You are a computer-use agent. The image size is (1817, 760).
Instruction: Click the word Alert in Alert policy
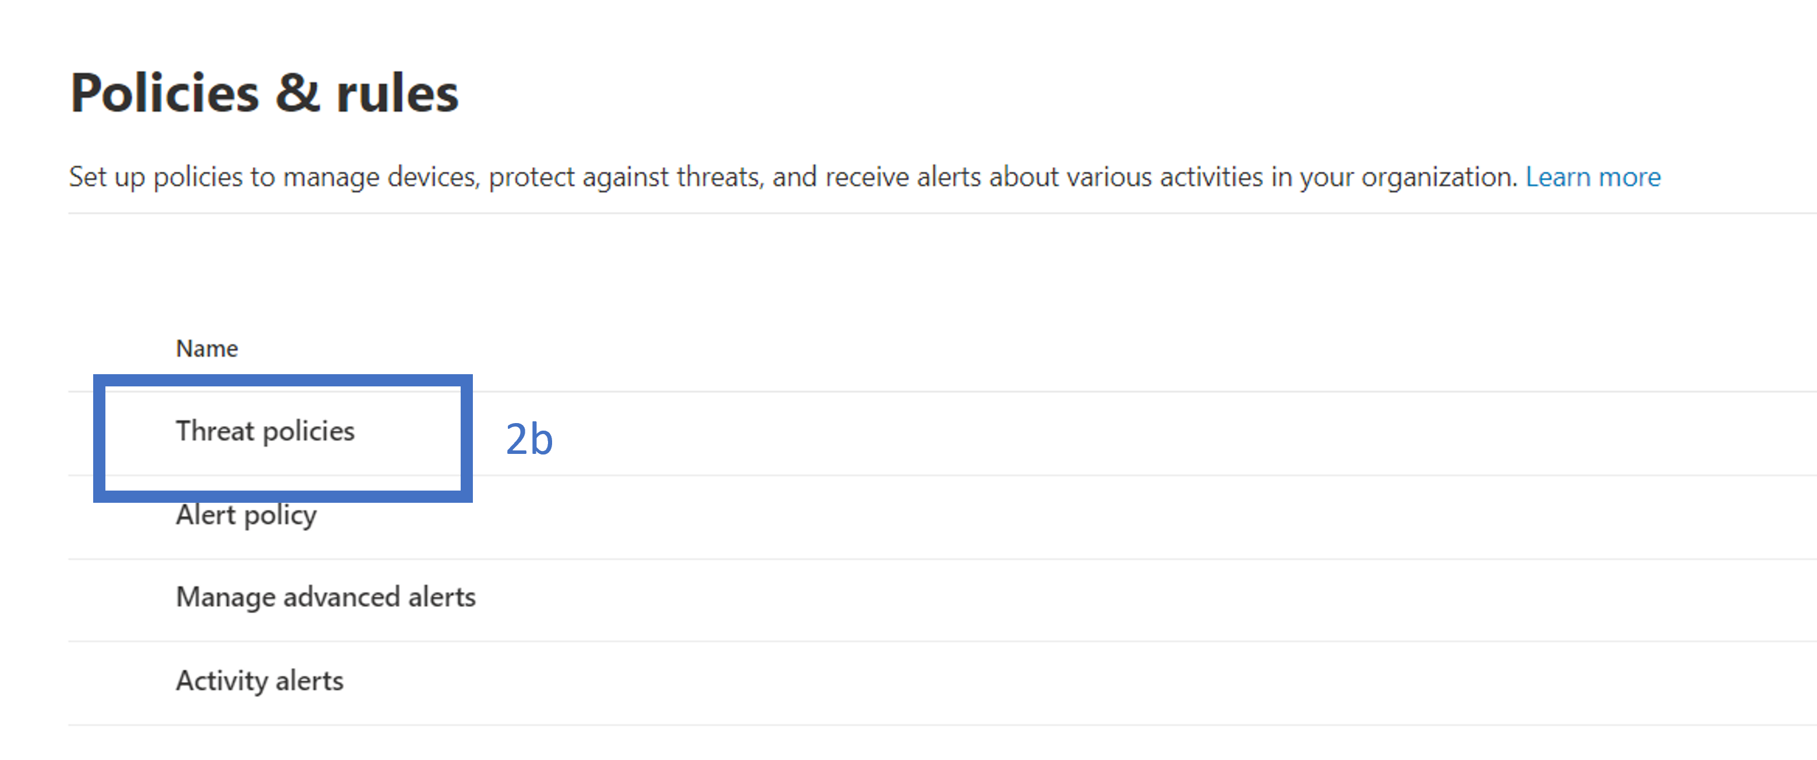[205, 516]
